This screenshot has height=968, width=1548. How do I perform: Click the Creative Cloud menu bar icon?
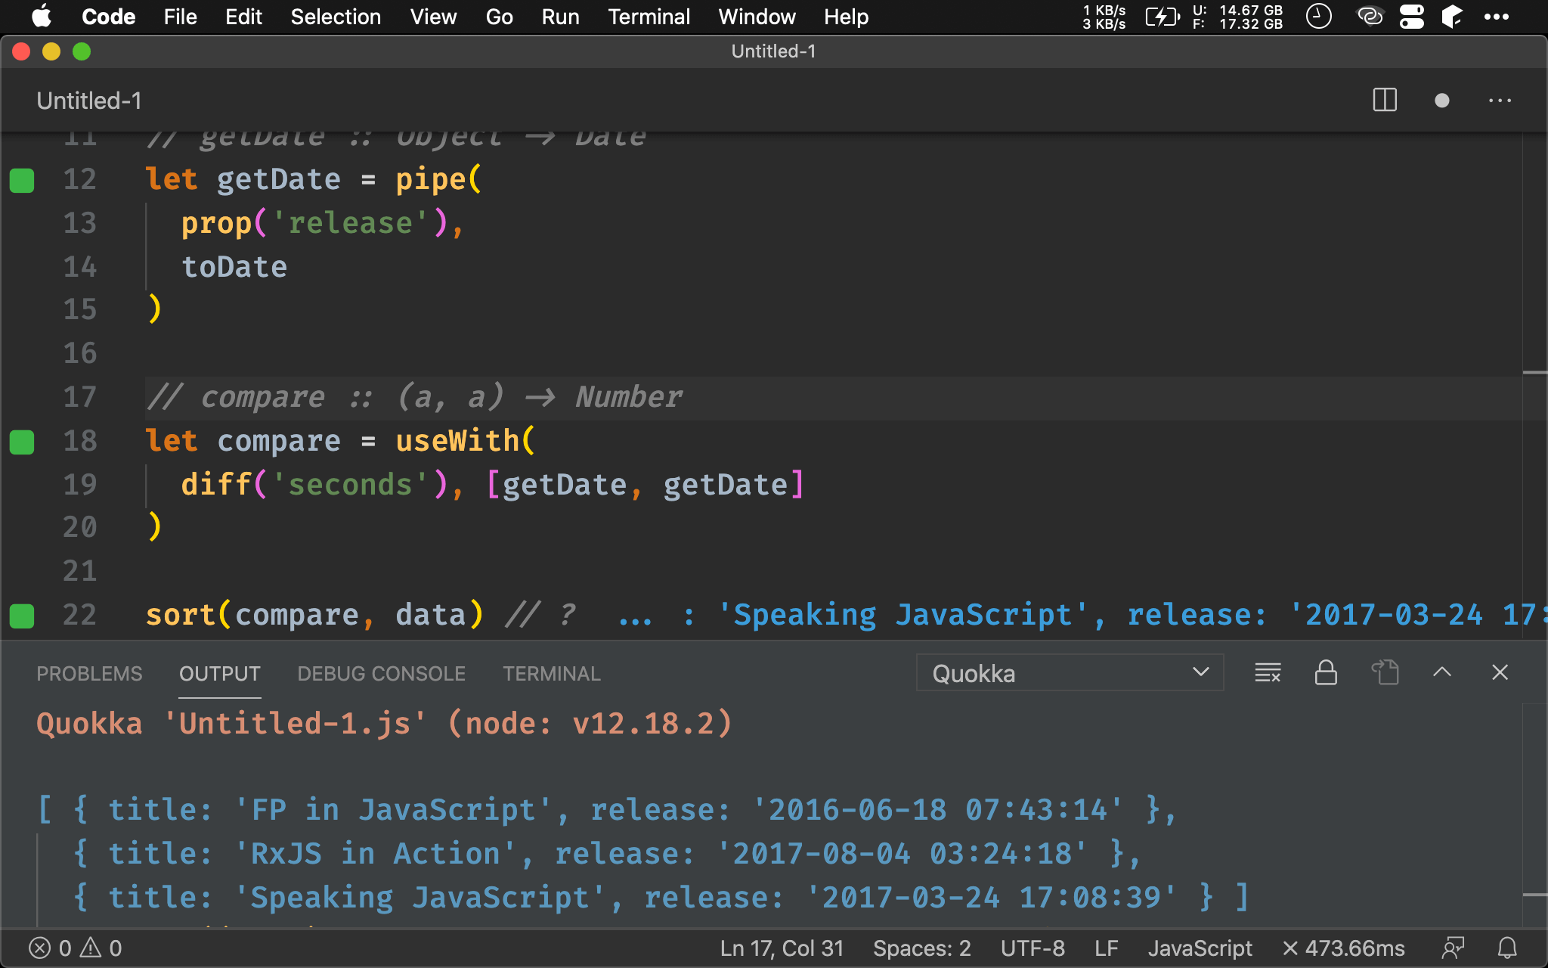click(1370, 17)
